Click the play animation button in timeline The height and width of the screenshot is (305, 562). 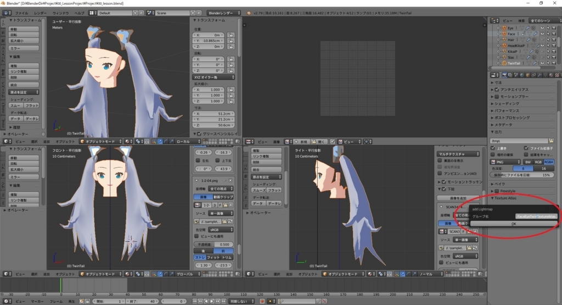212,301
